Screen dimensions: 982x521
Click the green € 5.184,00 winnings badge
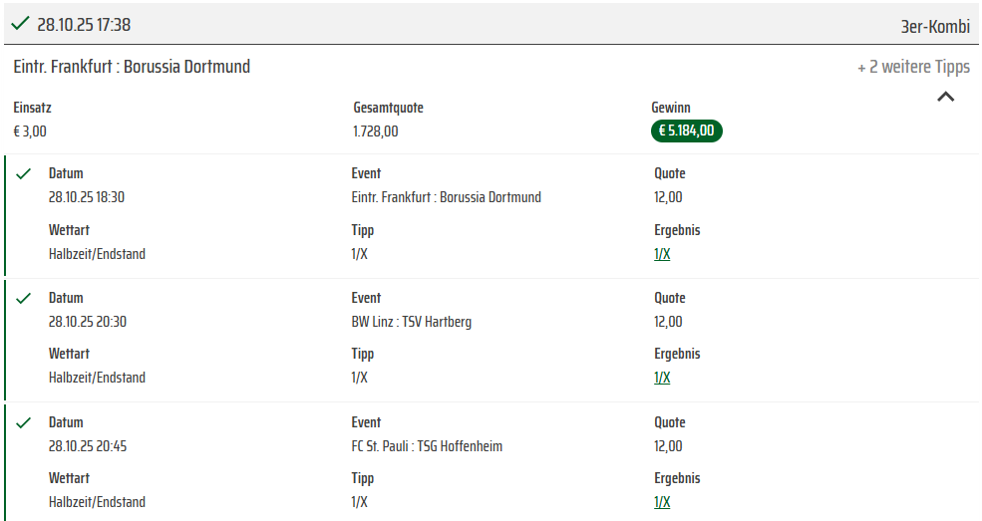pos(687,130)
